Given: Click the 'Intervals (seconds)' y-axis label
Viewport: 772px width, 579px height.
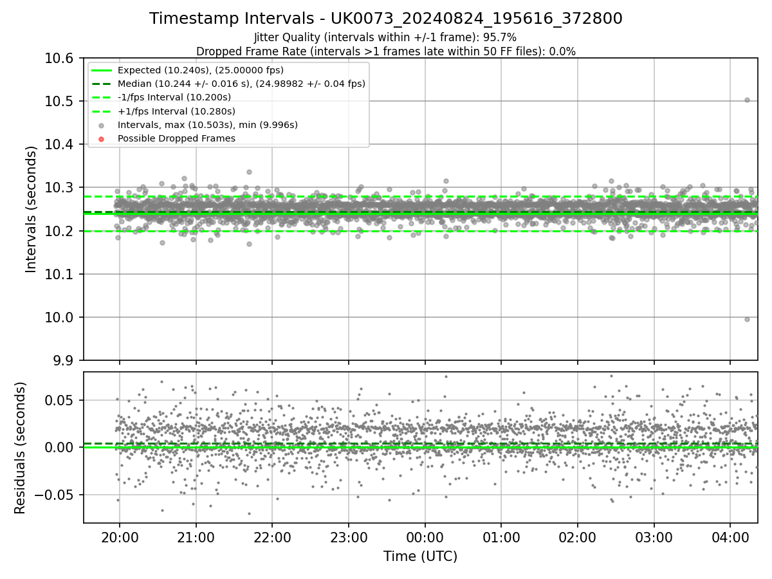Looking at the screenshot, I should 32,209.
